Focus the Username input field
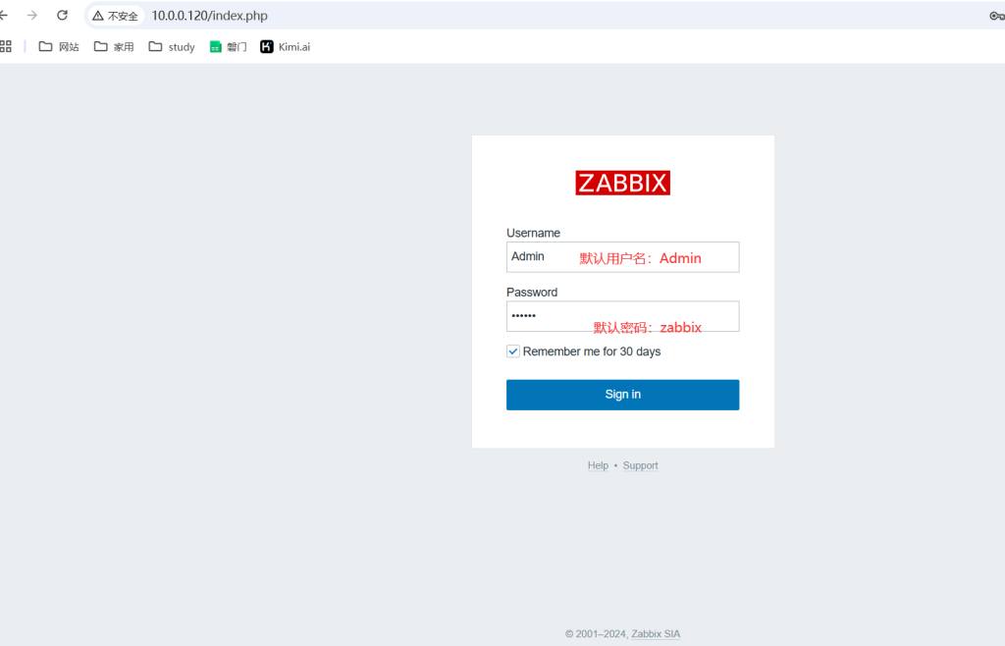Image resolution: width=1005 pixels, height=646 pixels. [622, 257]
